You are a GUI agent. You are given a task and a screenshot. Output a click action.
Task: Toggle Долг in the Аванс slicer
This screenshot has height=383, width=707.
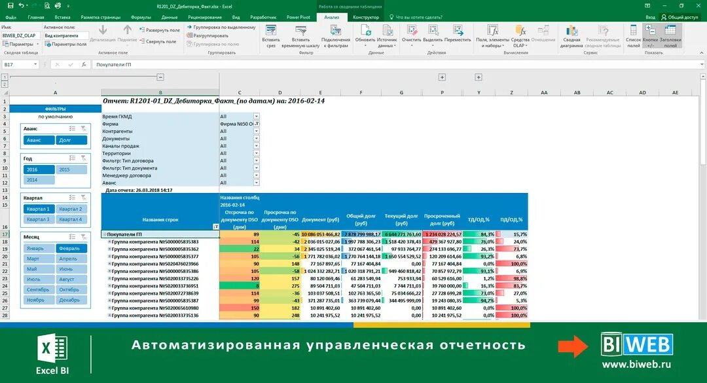[x=71, y=140]
